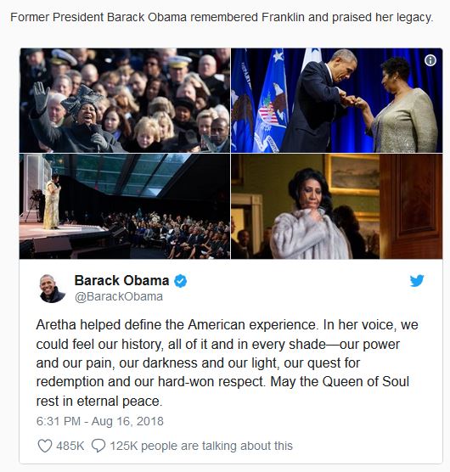Click 125K people are talking about this
The height and width of the screenshot is (472, 450).
(x=201, y=446)
